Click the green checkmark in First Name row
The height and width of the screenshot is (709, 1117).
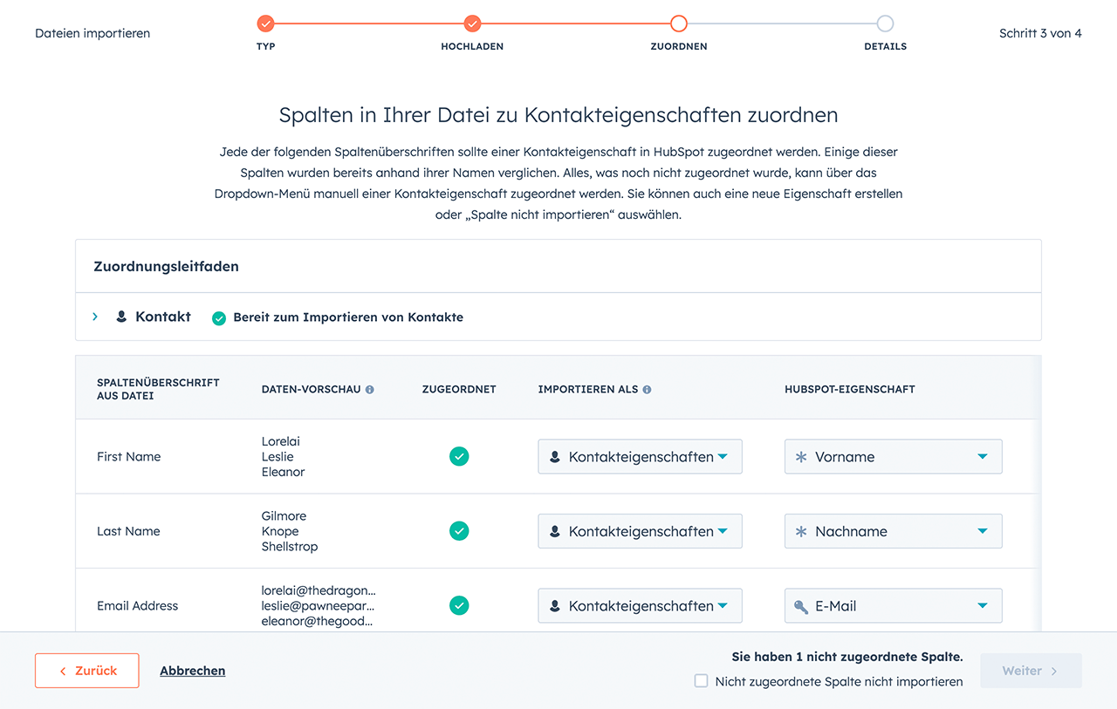click(459, 456)
